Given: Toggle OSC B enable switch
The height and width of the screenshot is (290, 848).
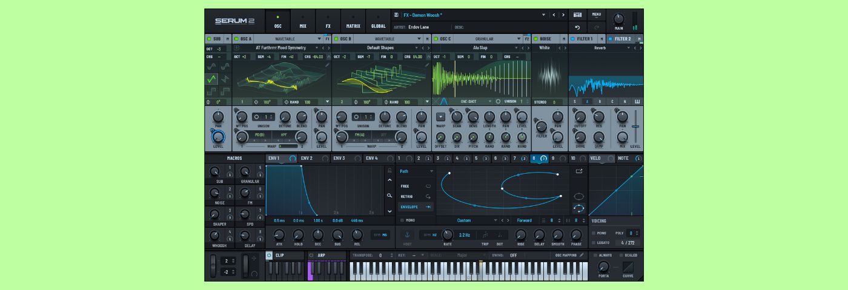Looking at the screenshot, I should (336, 39).
